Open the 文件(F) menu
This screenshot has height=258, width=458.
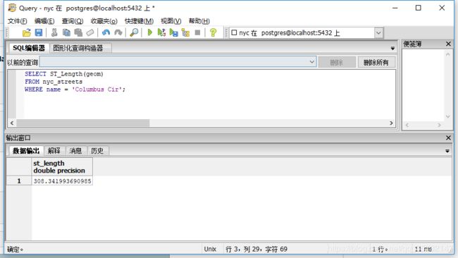point(17,21)
